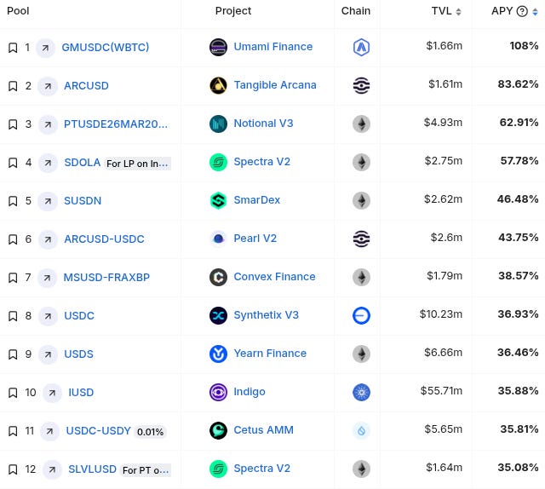The width and height of the screenshot is (545, 489).
Task: Open external link arrow for MSUSD-FRAXBP
Action: 47,278
